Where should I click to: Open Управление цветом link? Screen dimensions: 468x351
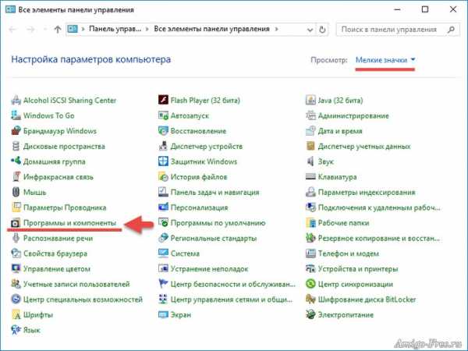(x=57, y=268)
